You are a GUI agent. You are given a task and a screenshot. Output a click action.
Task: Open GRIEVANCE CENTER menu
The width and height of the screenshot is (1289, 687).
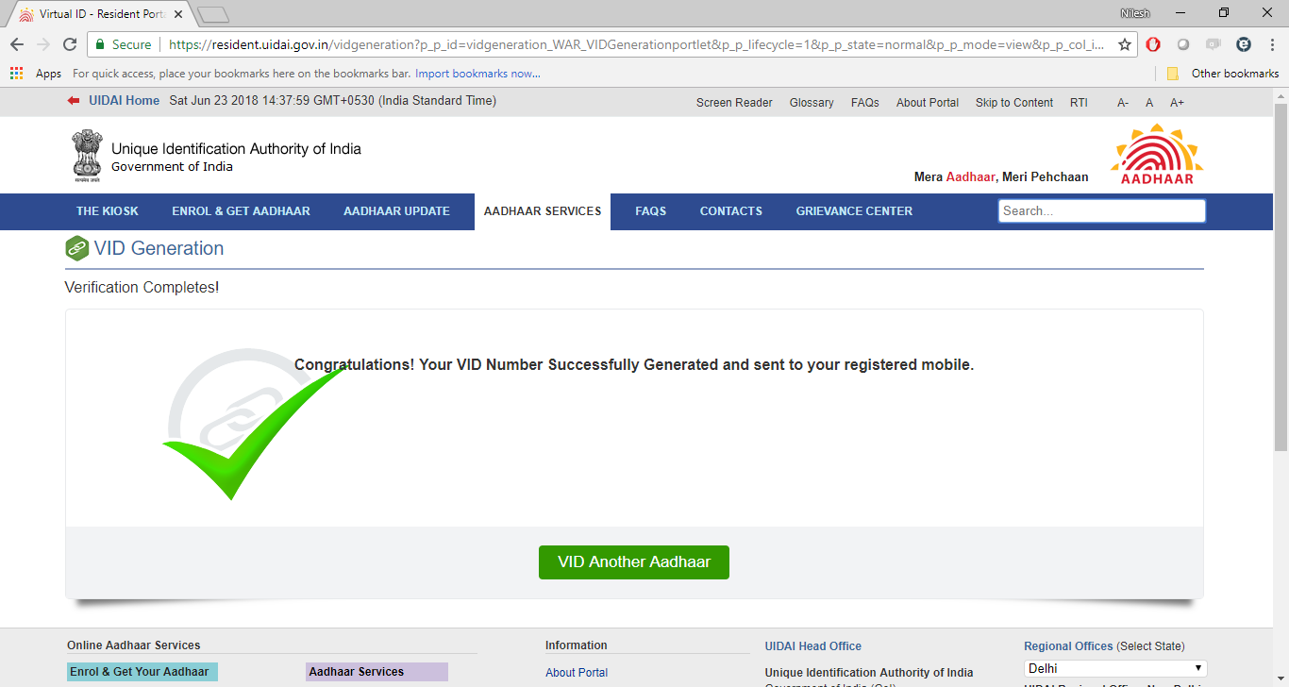tap(854, 211)
